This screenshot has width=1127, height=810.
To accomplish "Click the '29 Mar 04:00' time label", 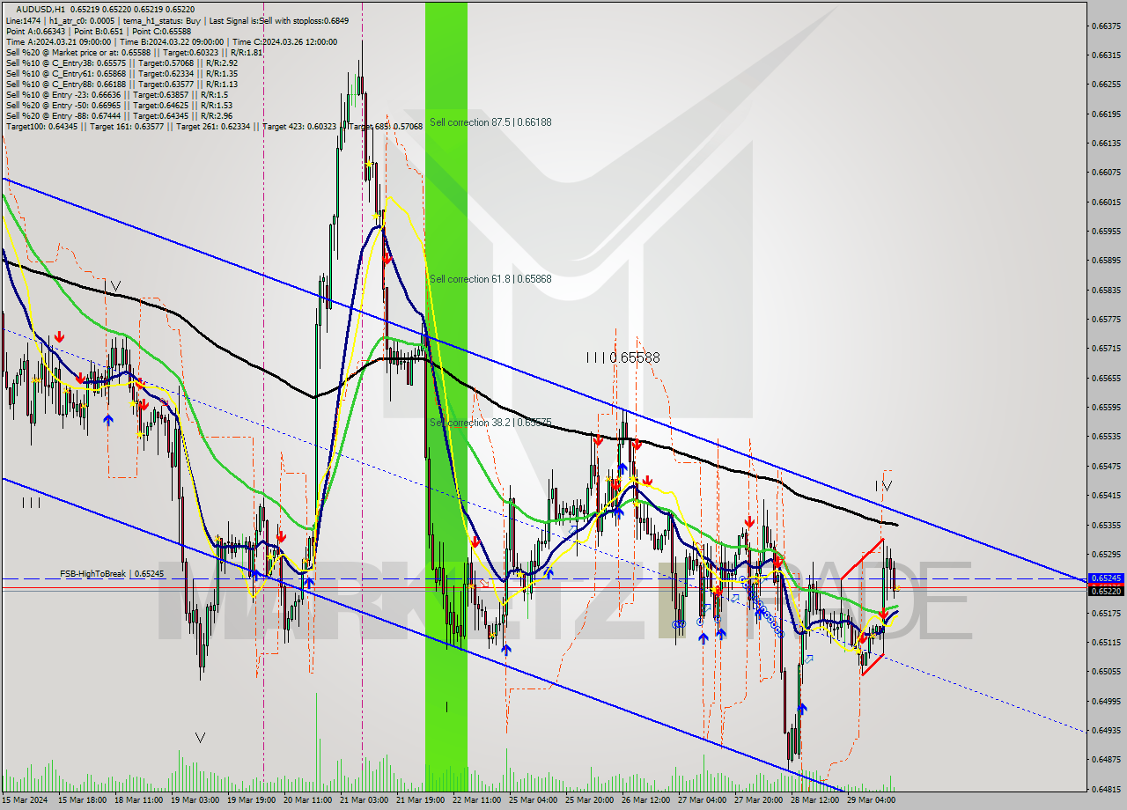I will click(872, 800).
